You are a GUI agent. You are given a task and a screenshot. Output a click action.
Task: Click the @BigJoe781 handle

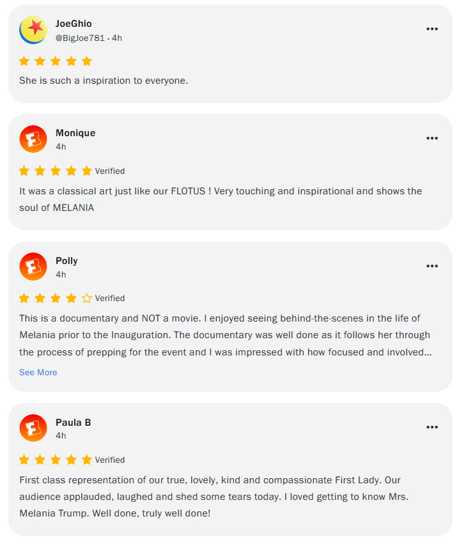coord(80,38)
